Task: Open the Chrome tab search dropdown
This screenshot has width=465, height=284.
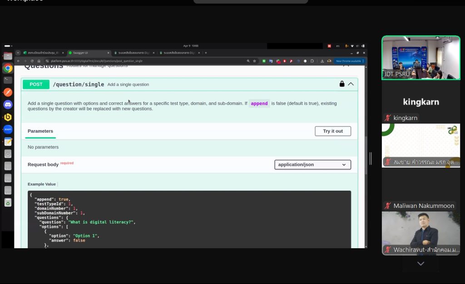Action: point(18,53)
